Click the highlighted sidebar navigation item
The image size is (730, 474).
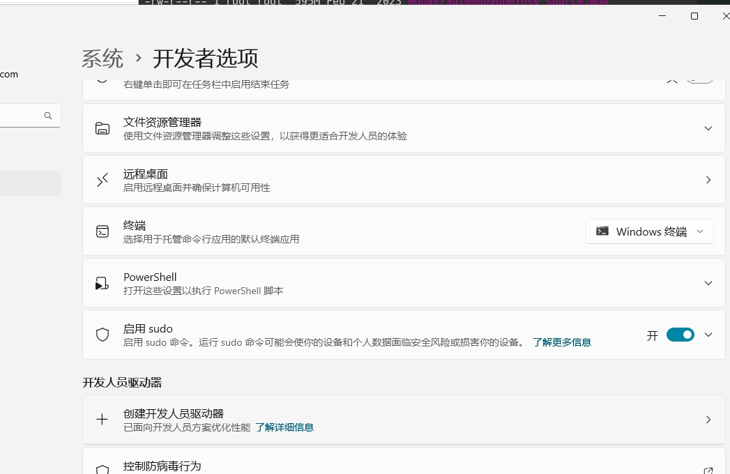pos(30,183)
